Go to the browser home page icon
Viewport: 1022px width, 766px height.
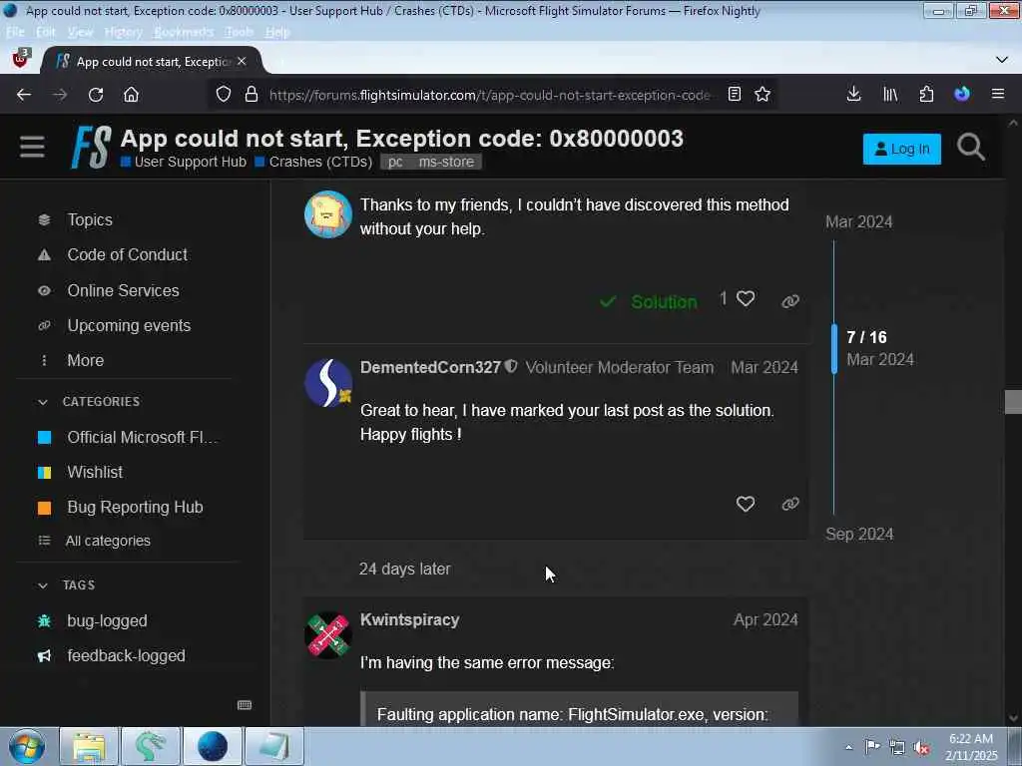(131, 95)
